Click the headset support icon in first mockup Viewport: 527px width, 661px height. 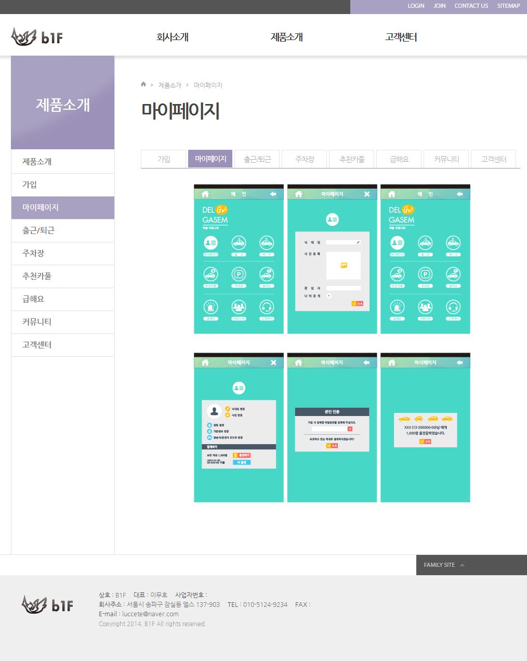pos(267,307)
